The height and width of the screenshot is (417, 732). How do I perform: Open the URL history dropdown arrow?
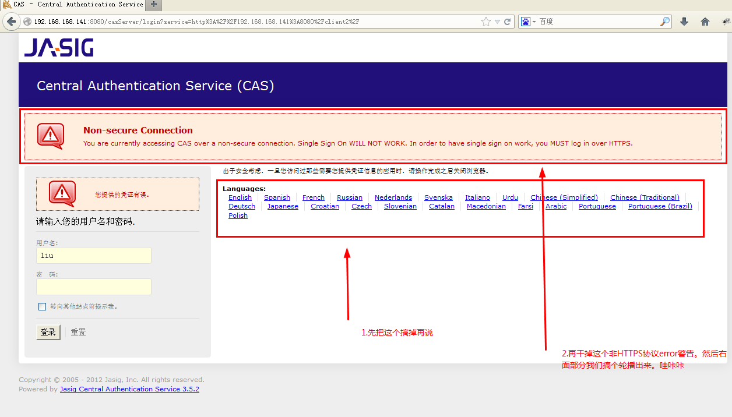point(497,22)
